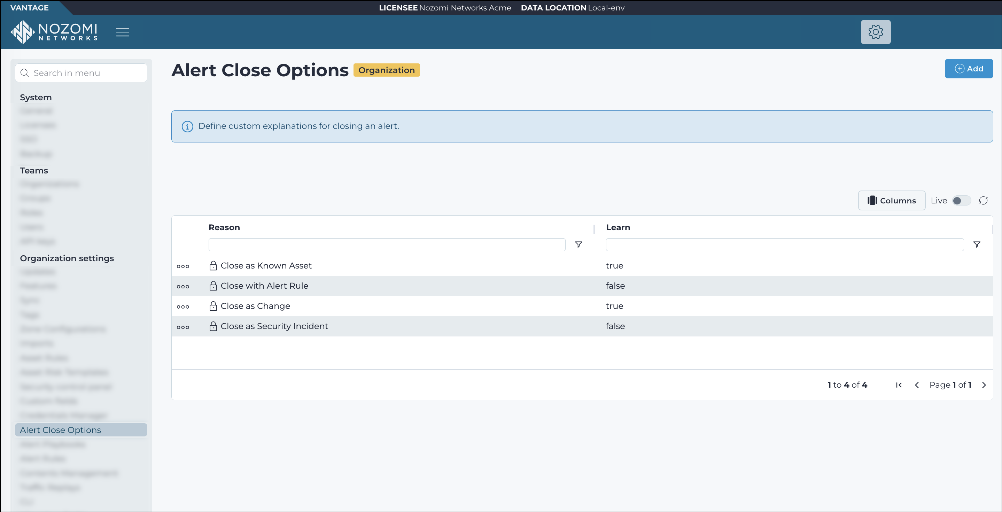Click the refresh table icon
The height and width of the screenshot is (512, 1002).
point(983,201)
